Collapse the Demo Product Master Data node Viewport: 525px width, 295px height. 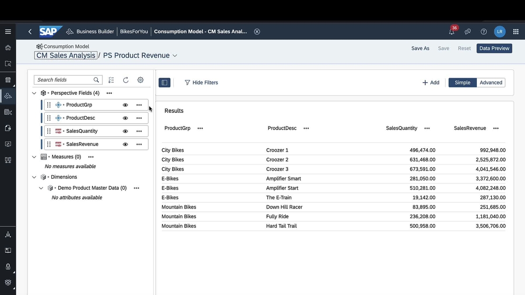[41, 187]
